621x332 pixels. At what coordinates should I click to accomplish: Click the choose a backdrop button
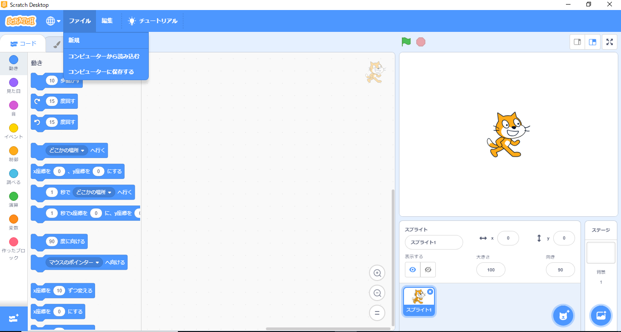click(601, 316)
